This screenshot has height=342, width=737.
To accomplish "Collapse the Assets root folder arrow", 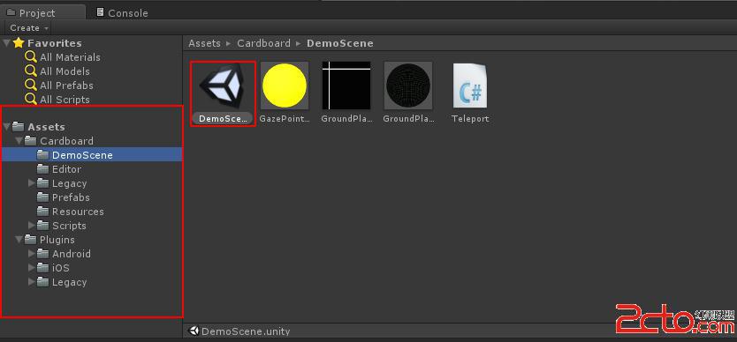I will coord(6,127).
